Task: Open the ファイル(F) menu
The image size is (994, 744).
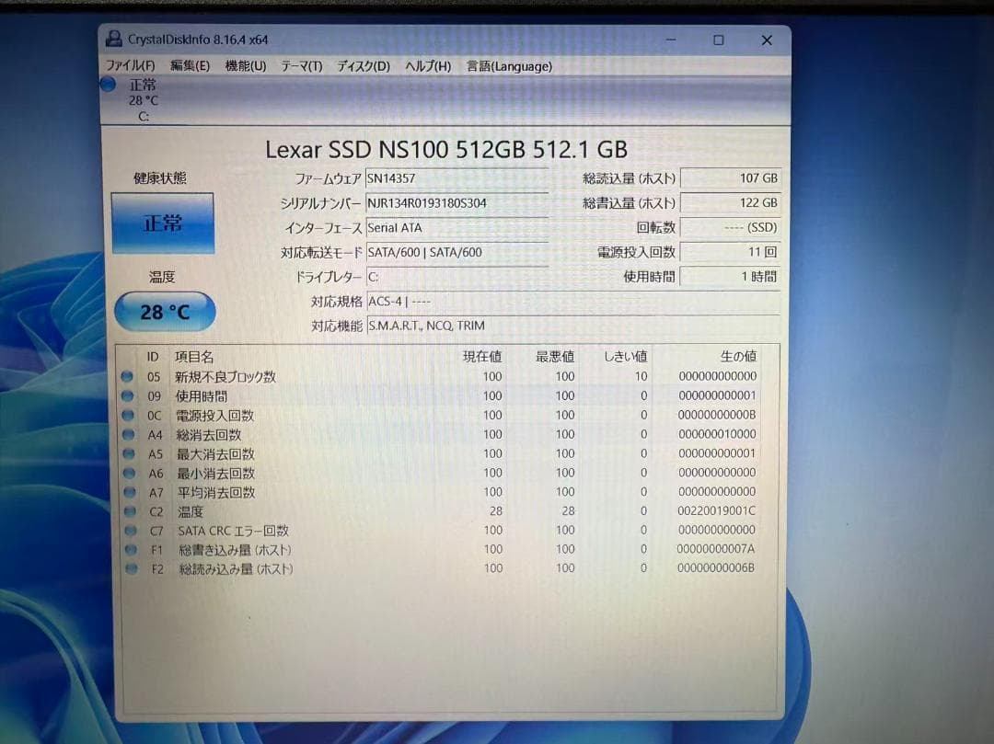Action: [131, 66]
